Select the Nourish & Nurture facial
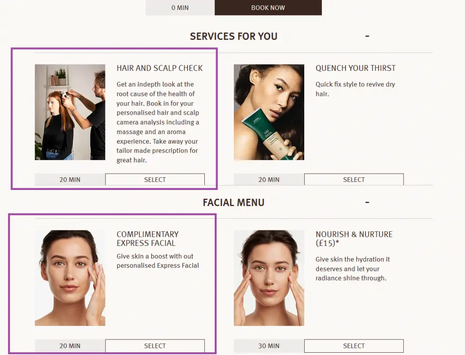The width and height of the screenshot is (465, 355). tap(354, 346)
